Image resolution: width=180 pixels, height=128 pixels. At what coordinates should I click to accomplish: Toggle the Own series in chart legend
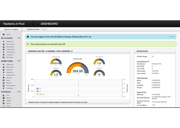[39, 89]
